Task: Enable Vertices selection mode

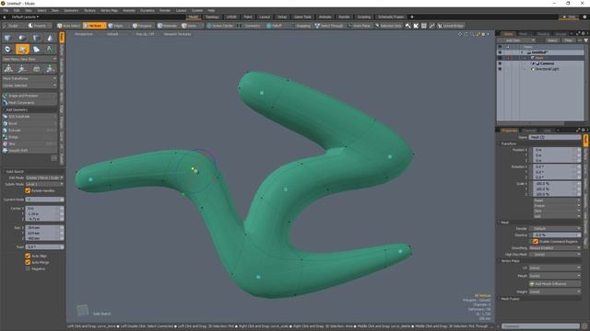Action: pyautogui.click(x=94, y=26)
